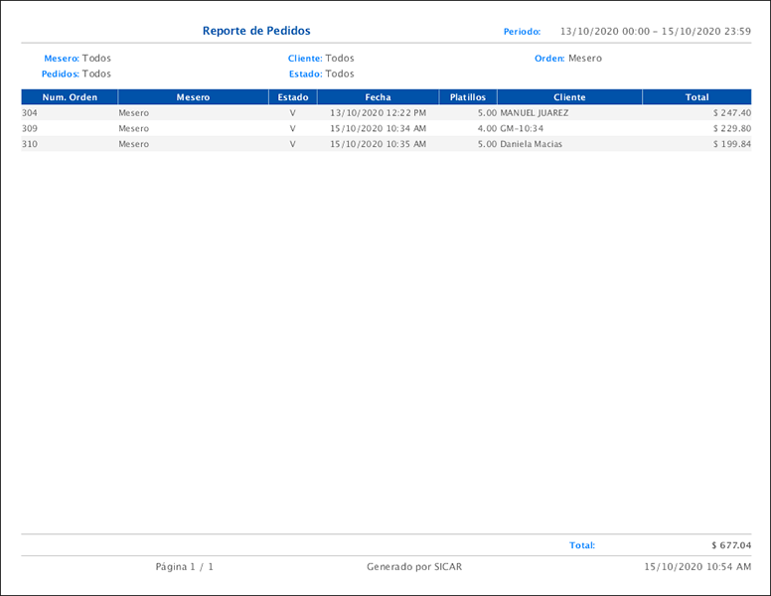Image resolution: width=771 pixels, height=596 pixels.
Task: Select the Total column header
Action: (x=696, y=97)
